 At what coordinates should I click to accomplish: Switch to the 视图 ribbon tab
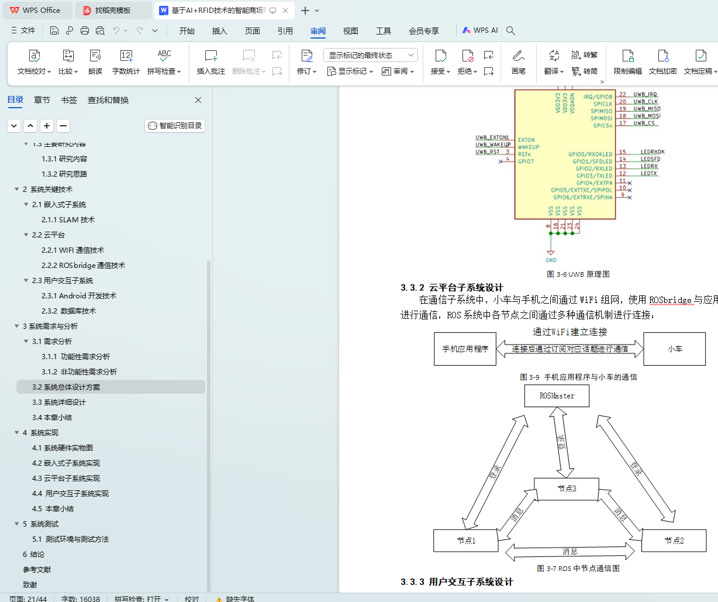pos(351,31)
